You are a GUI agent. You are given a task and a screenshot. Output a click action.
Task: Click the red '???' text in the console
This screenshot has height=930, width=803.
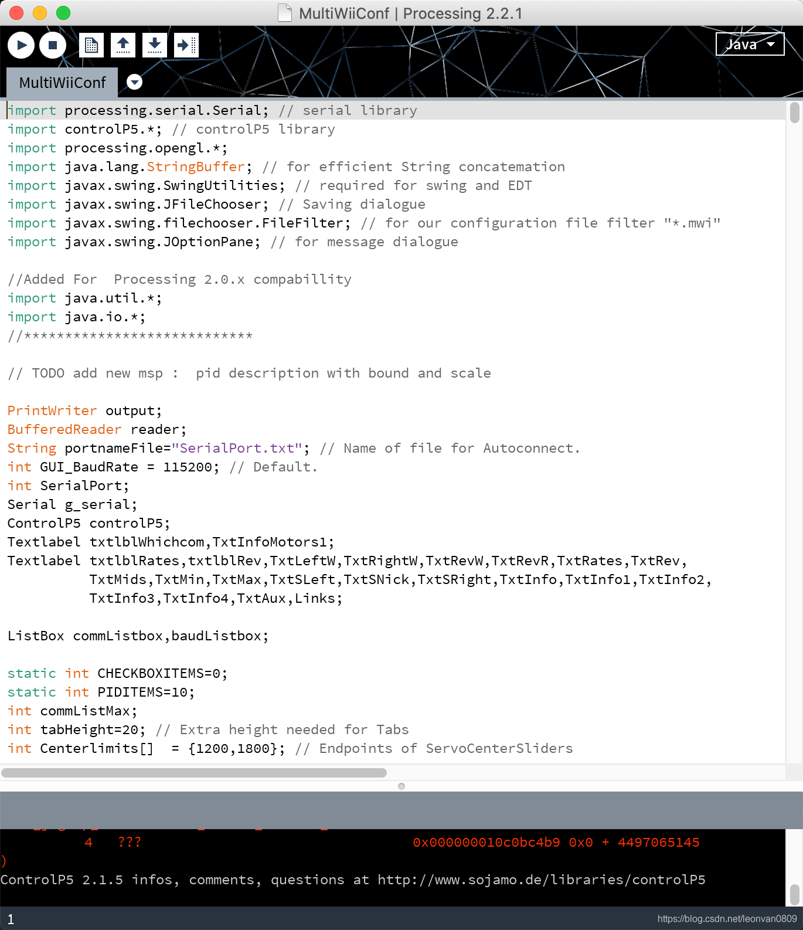[x=130, y=843]
